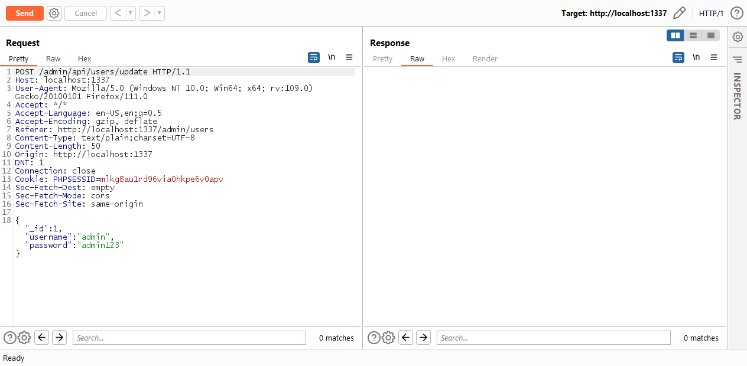747x366 pixels.
Task: Switch to the Render tab in Response
Action: (x=485, y=58)
